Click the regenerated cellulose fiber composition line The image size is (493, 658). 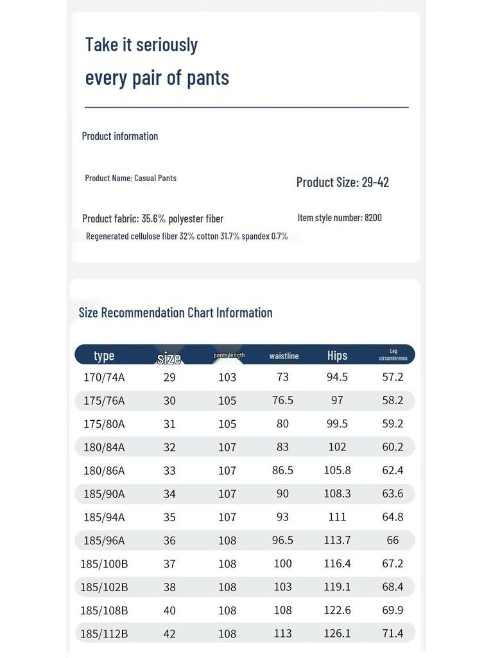[x=187, y=236]
